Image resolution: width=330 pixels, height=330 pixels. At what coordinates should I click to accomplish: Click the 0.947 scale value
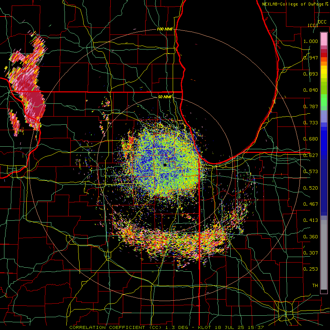[x=311, y=58]
